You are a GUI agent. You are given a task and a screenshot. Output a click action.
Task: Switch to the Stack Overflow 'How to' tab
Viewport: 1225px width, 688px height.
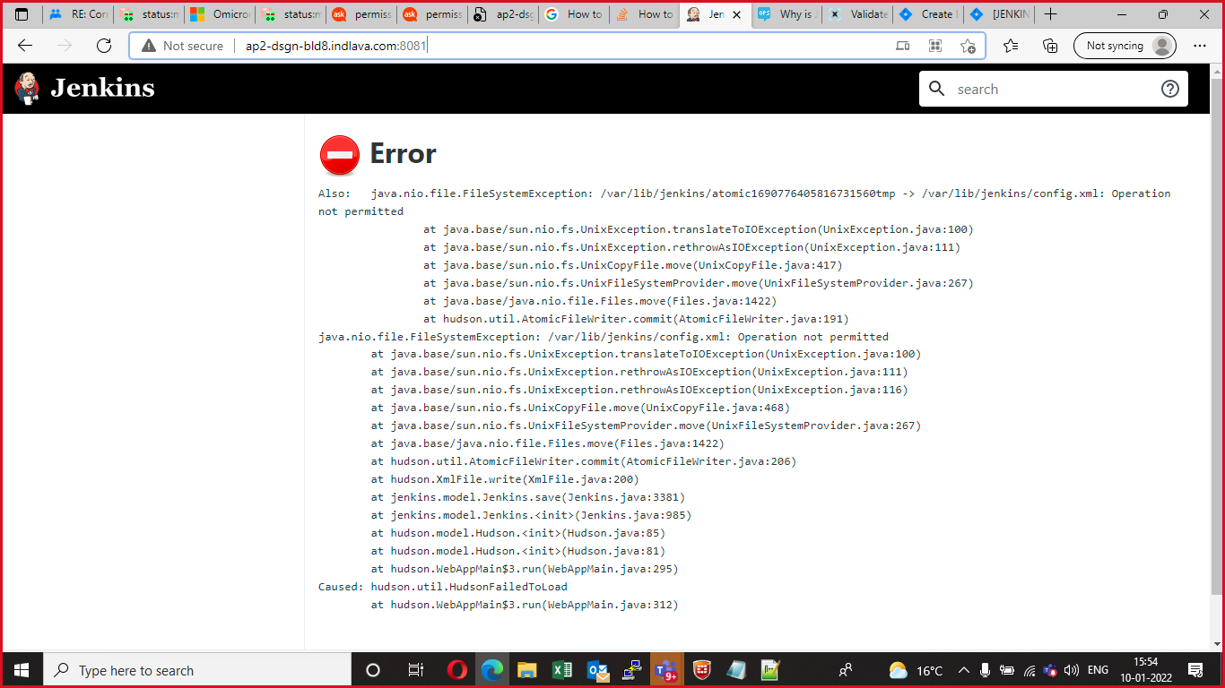tap(646, 14)
